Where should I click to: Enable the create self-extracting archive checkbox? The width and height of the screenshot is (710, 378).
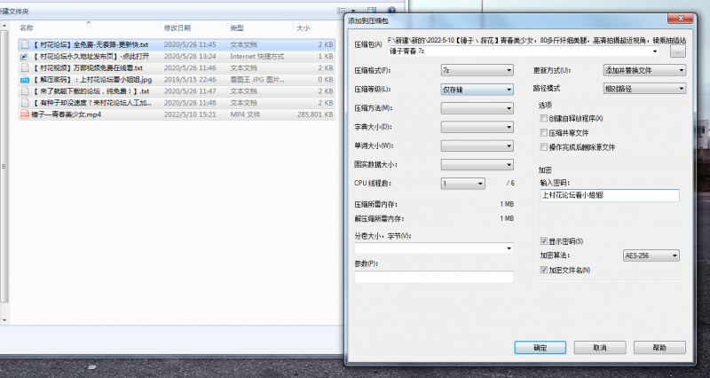click(543, 118)
